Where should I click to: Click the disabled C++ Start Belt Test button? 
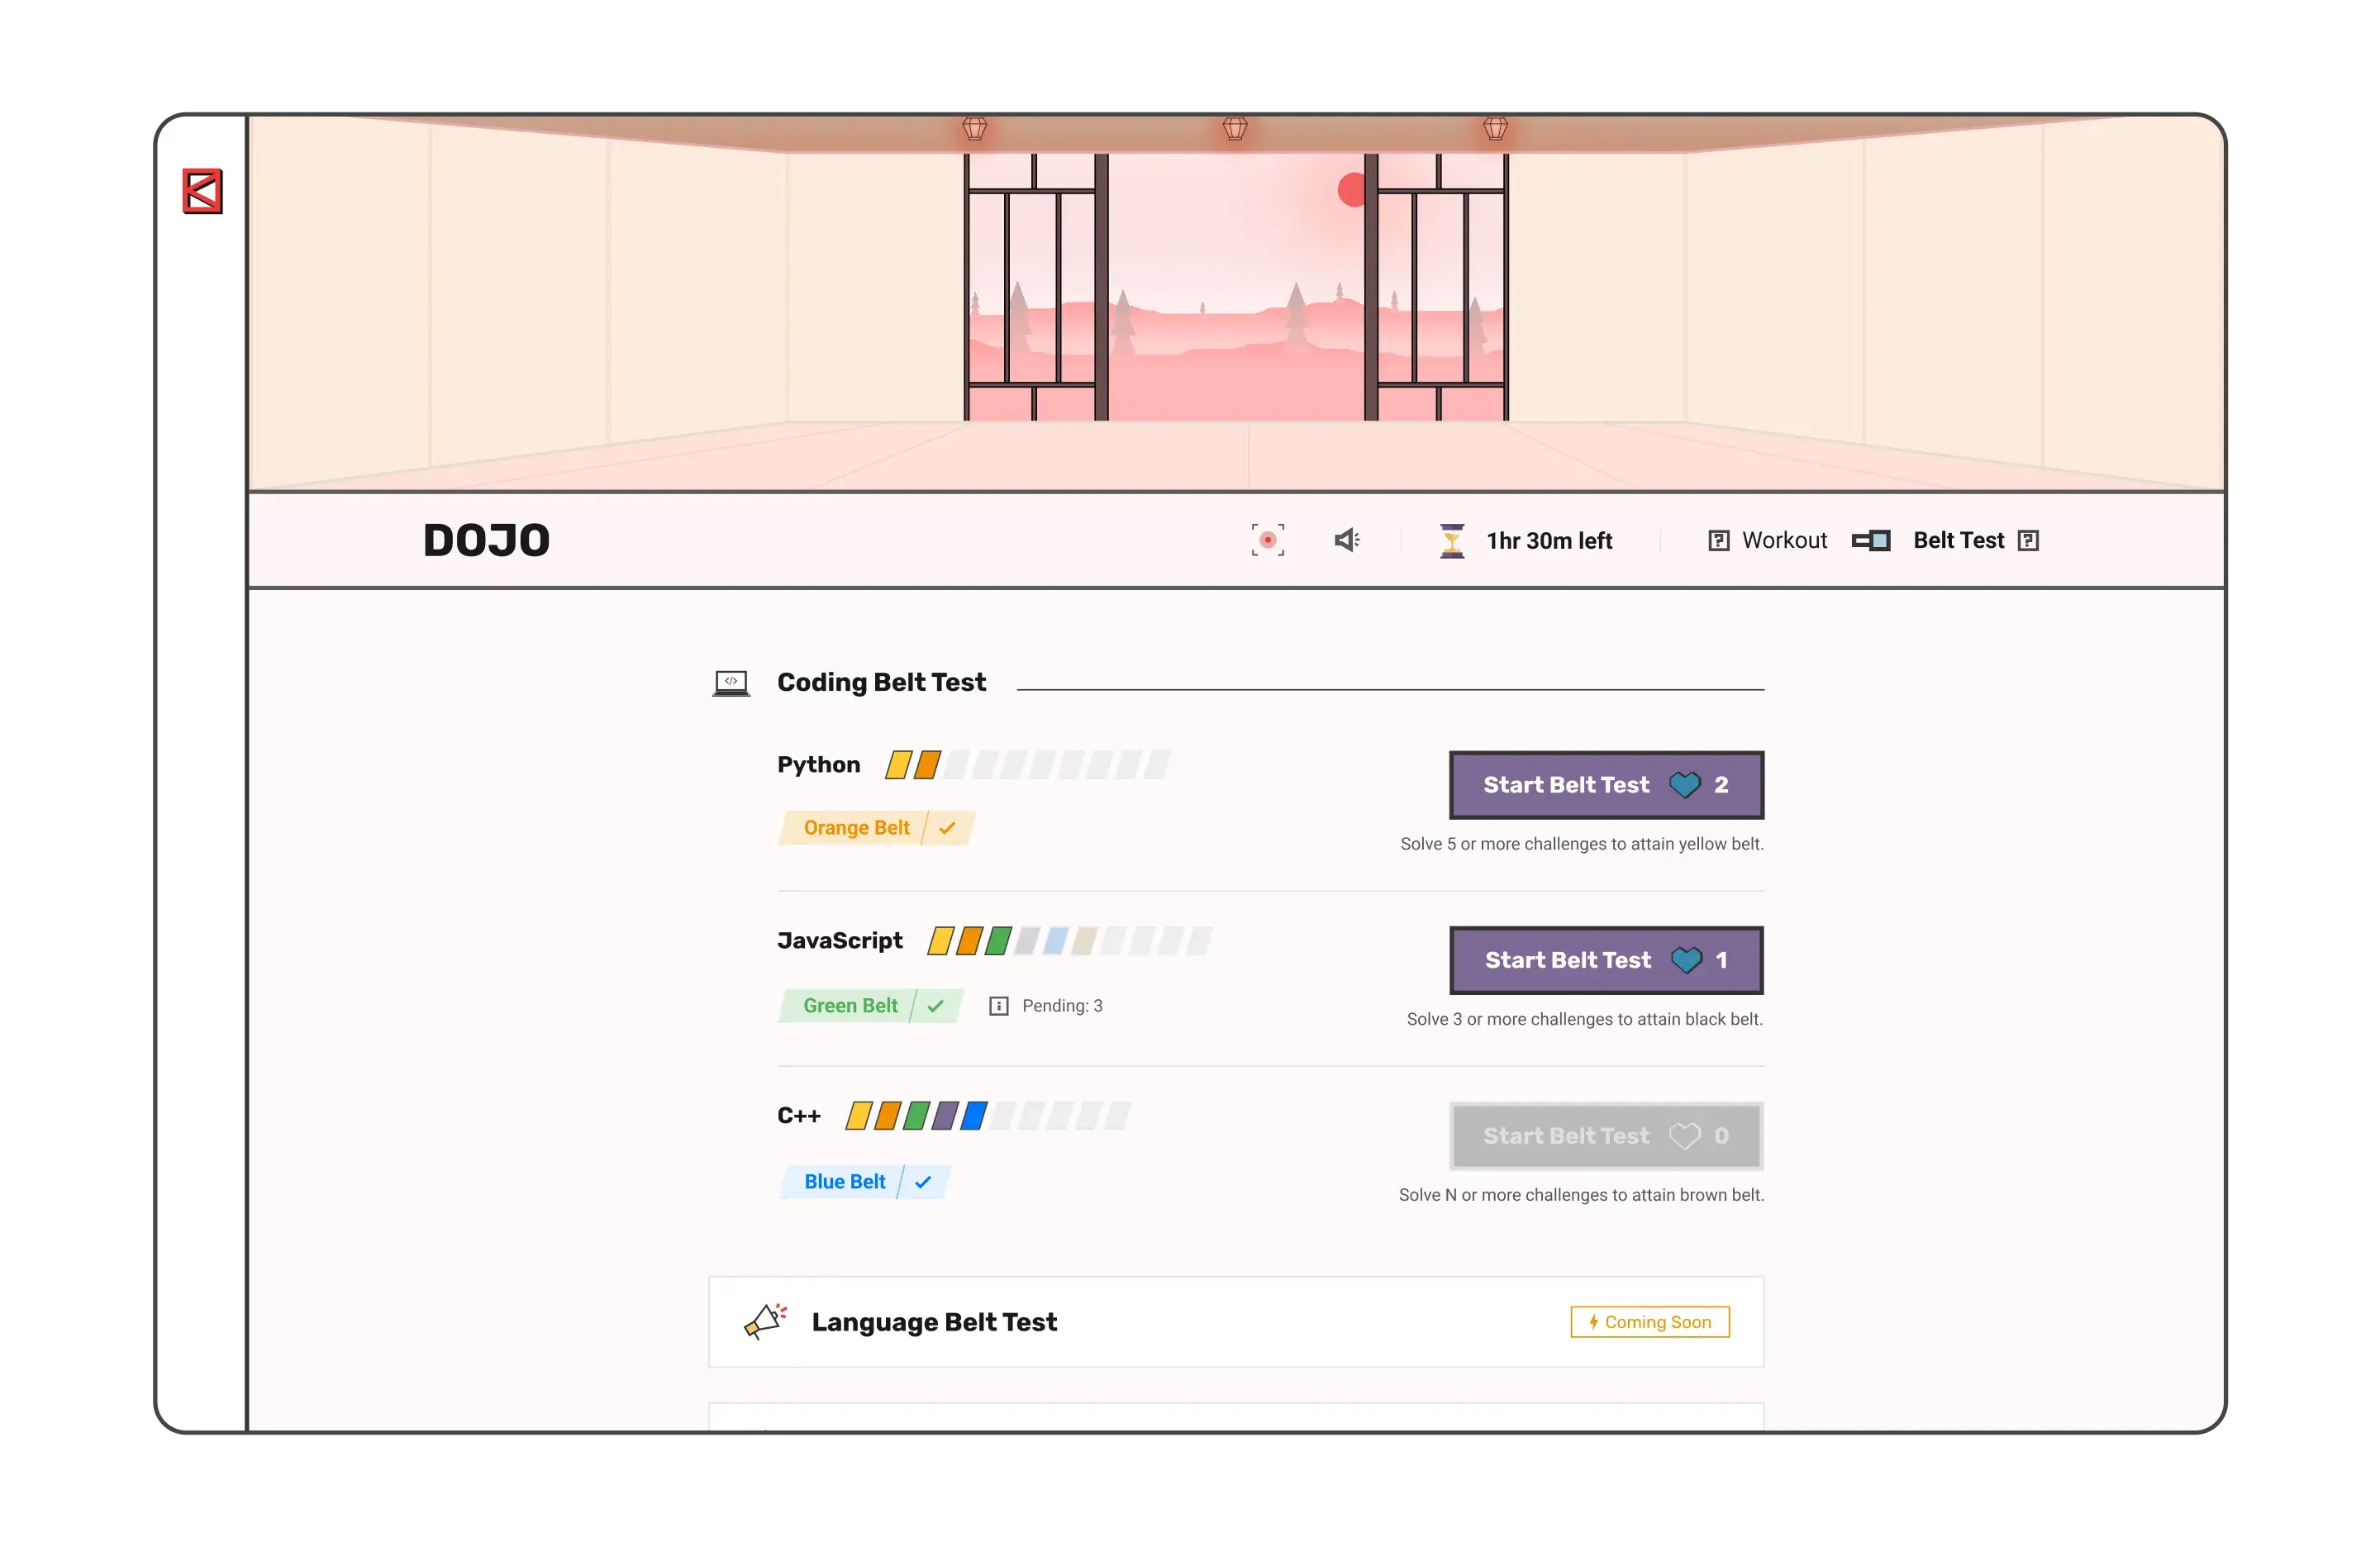click(1606, 1136)
